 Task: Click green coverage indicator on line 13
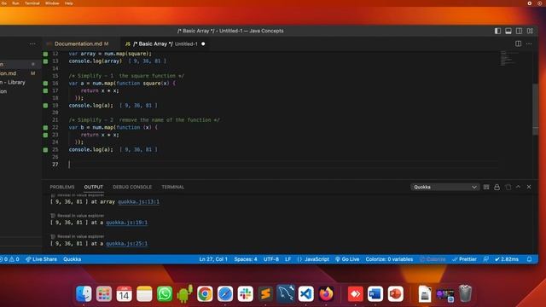coord(45,61)
